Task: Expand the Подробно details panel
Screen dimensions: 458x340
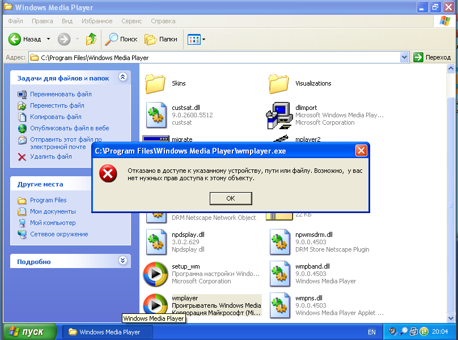Action: [122, 260]
